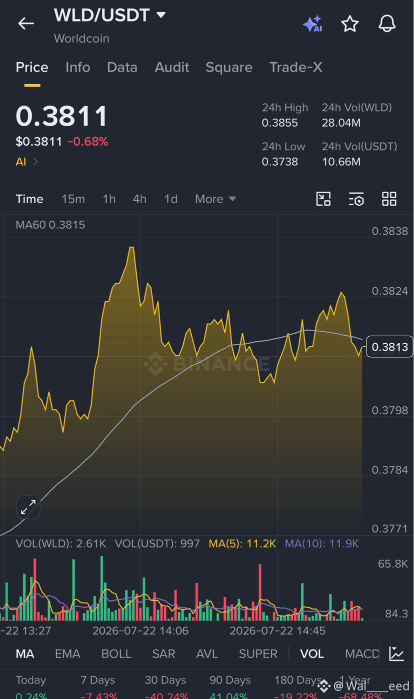Image resolution: width=414 pixels, height=699 pixels.
Task: Open the grid layout icon
Action: (389, 199)
